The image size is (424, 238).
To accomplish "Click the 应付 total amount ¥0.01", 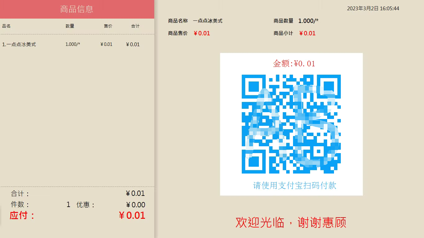I will pos(132,215).
